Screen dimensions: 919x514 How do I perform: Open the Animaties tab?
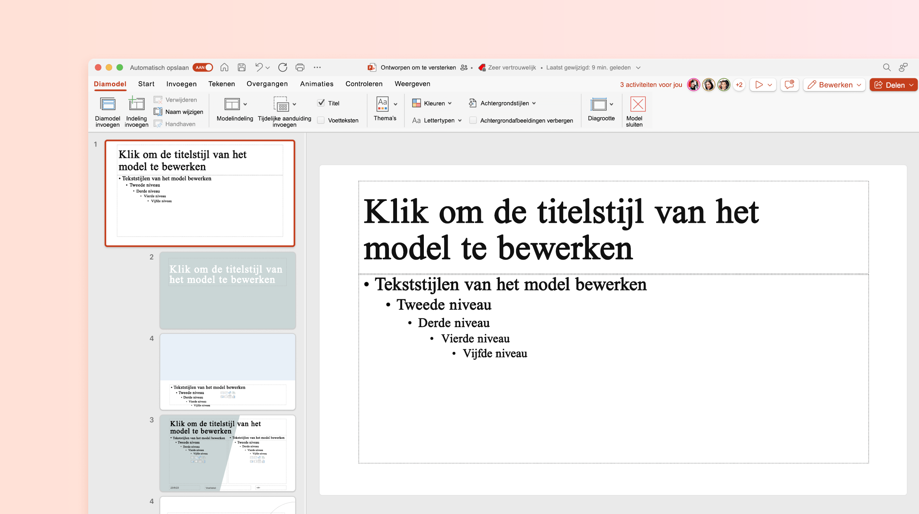317,84
